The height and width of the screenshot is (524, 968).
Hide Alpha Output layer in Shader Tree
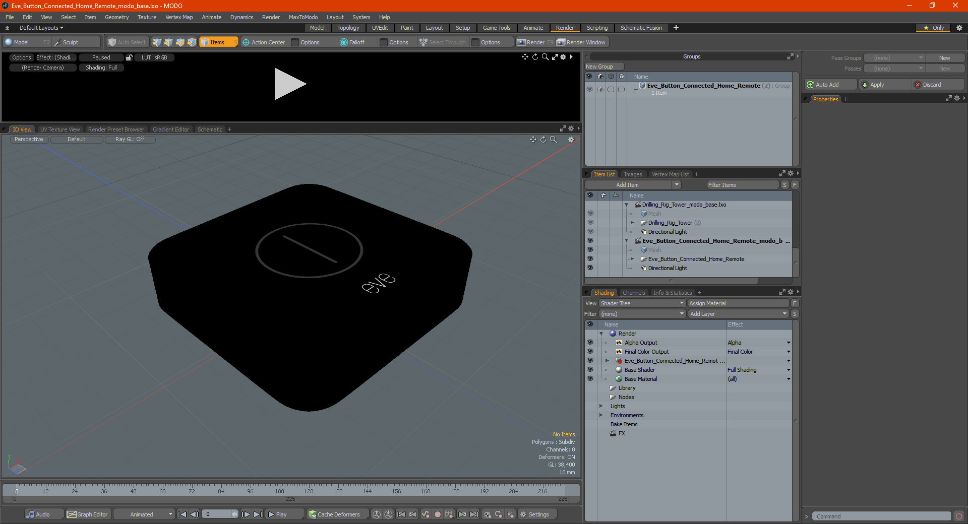point(590,343)
